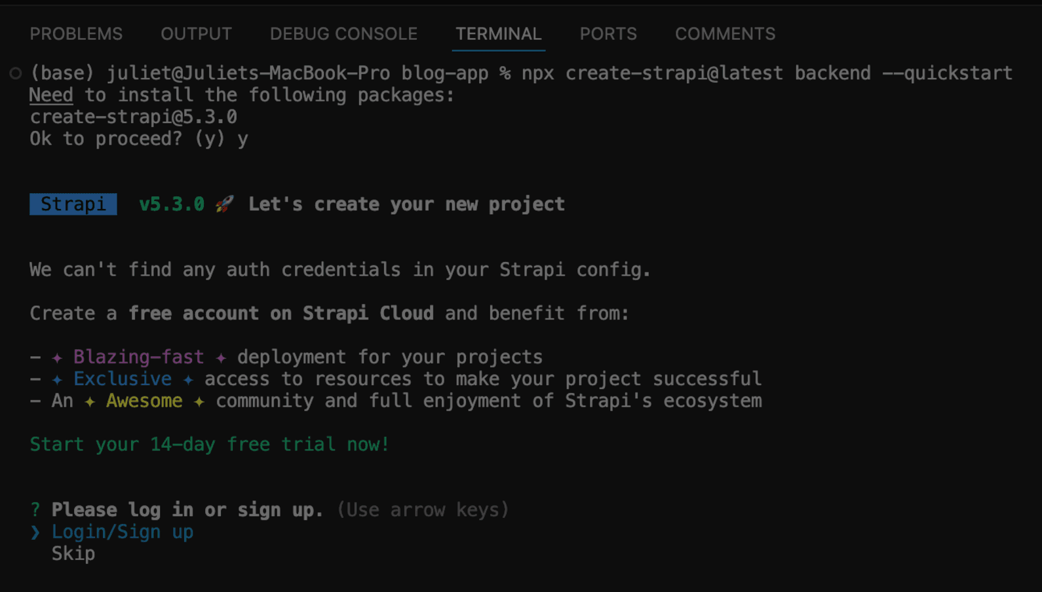Click the v5.3.0 version text
The height and width of the screenshot is (592, 1042).
coord(172,204)
